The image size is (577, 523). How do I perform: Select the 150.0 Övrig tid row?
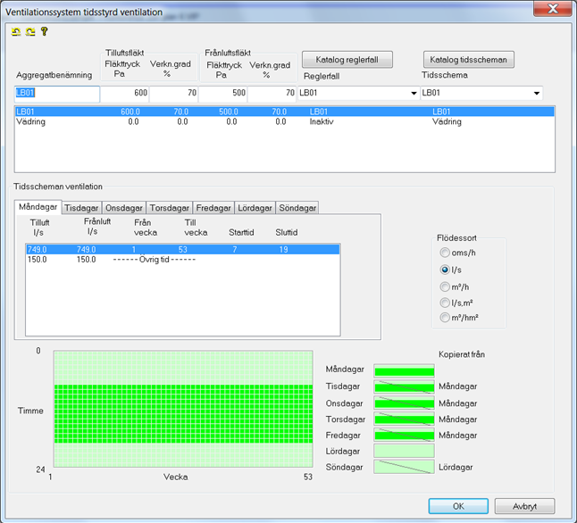182,260
